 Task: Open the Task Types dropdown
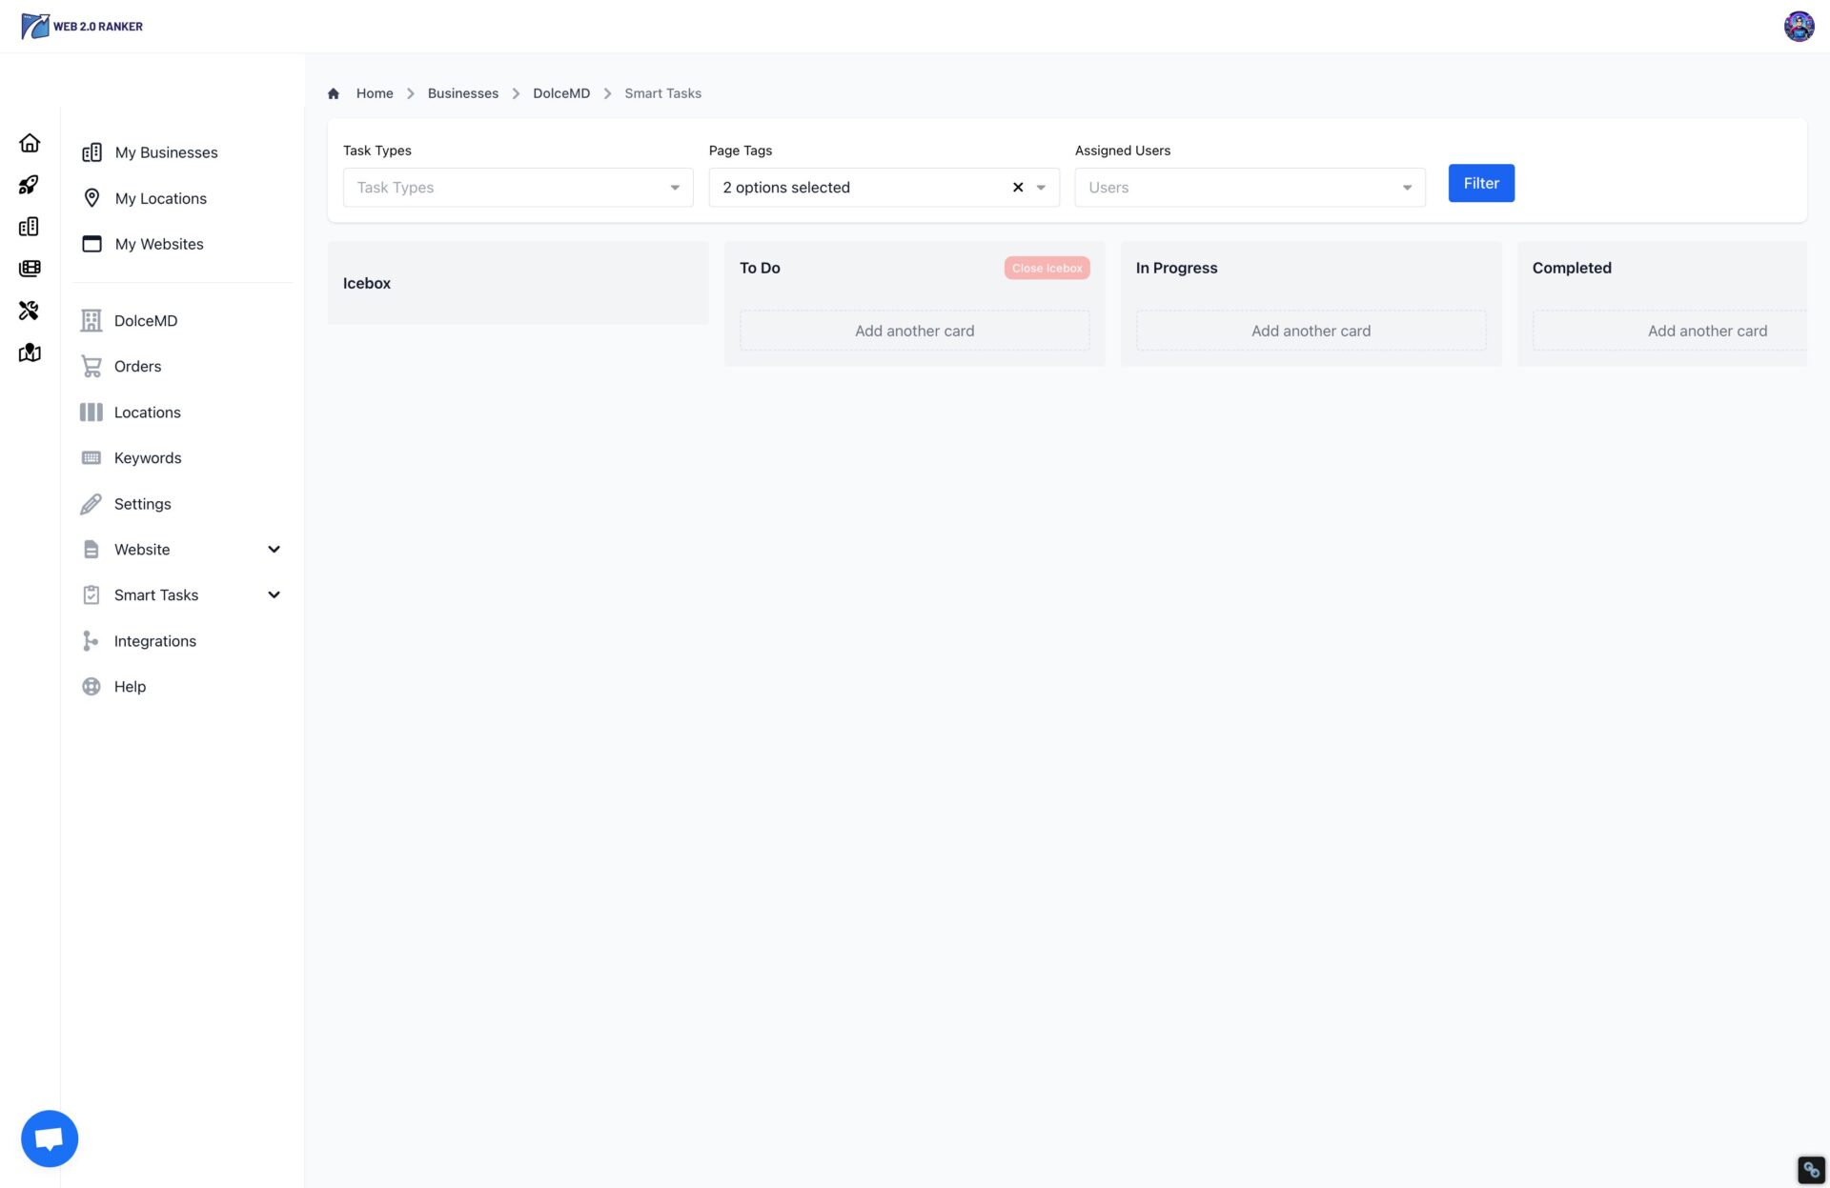518,187
